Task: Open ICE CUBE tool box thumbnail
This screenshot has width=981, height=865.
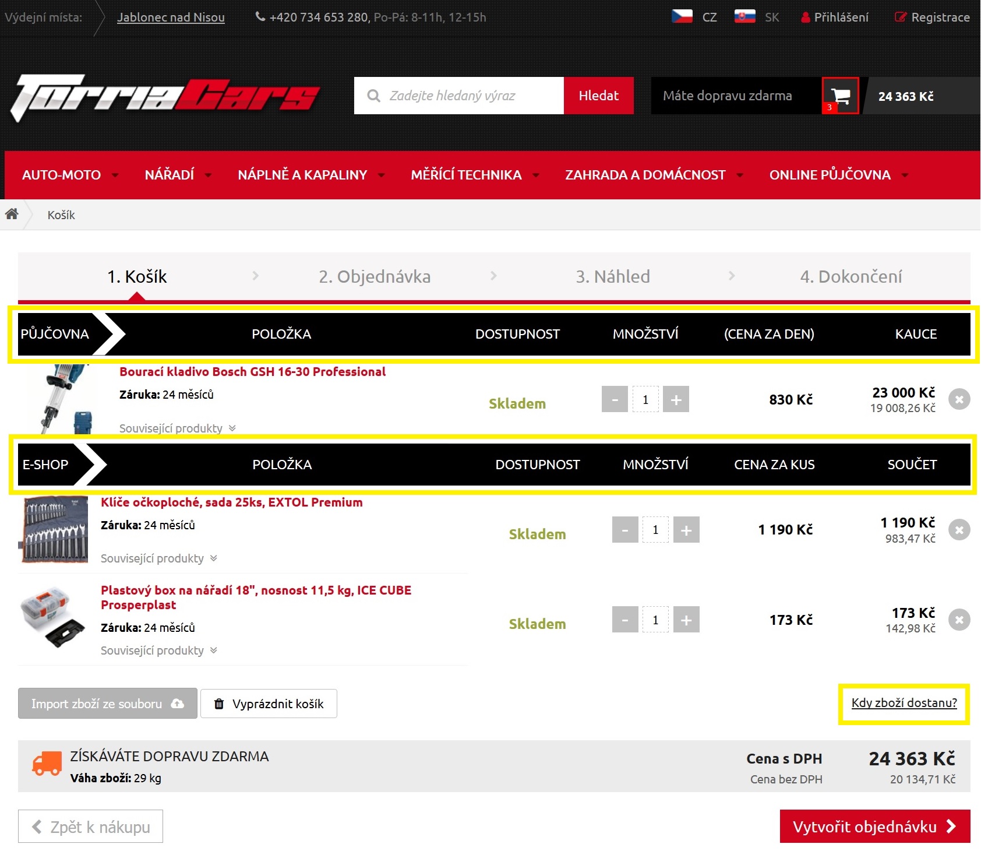Action: tap(52, 618)
